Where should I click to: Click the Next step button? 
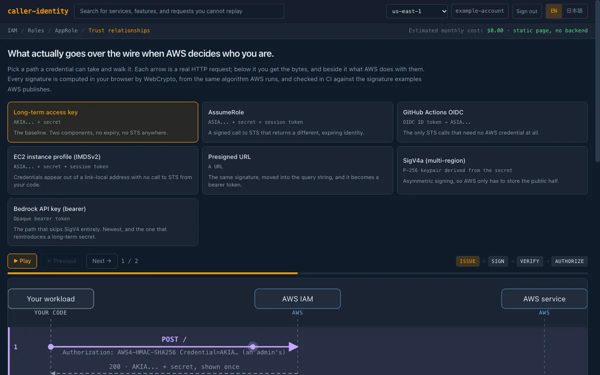[x=101, y=261]
